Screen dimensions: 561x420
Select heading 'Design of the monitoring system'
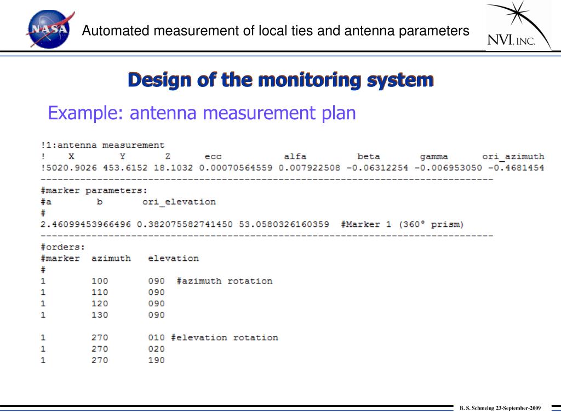280,80
